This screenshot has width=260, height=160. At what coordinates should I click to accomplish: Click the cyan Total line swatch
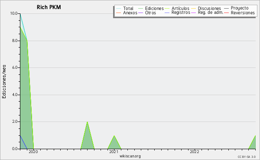(x=119, y=9)
